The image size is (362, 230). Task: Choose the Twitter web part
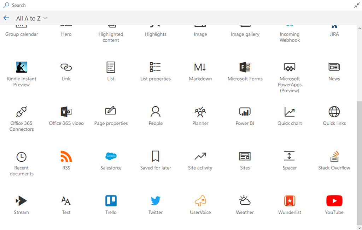[x=156, y=201]
